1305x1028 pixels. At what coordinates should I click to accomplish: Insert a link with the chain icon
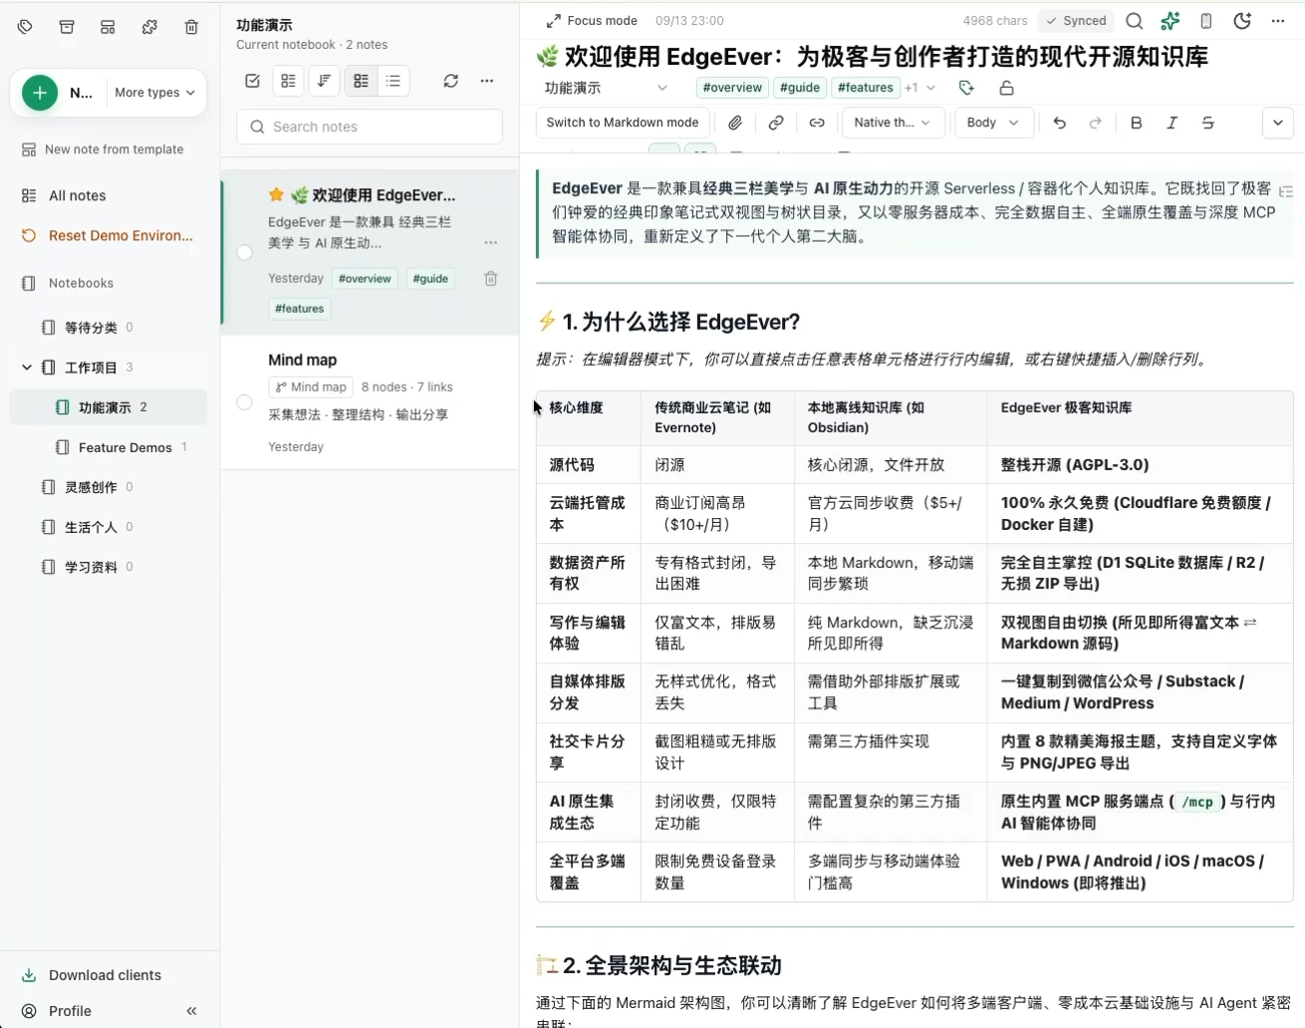pyautogui.click(x=776, y=123)
